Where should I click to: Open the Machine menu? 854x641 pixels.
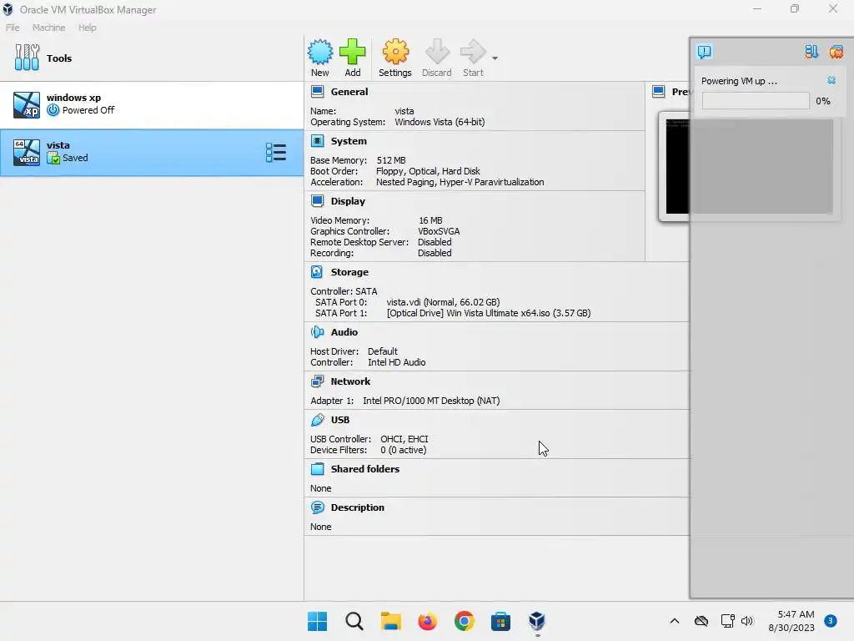pyautogui.click(x=48, y=28)
